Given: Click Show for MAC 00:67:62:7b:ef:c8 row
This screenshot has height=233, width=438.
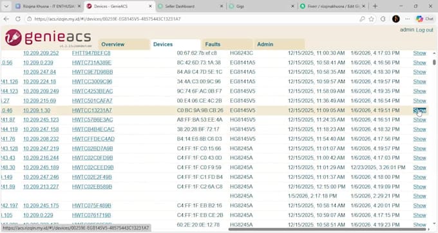Looking at the screenshot, I should tap(419, 53).
